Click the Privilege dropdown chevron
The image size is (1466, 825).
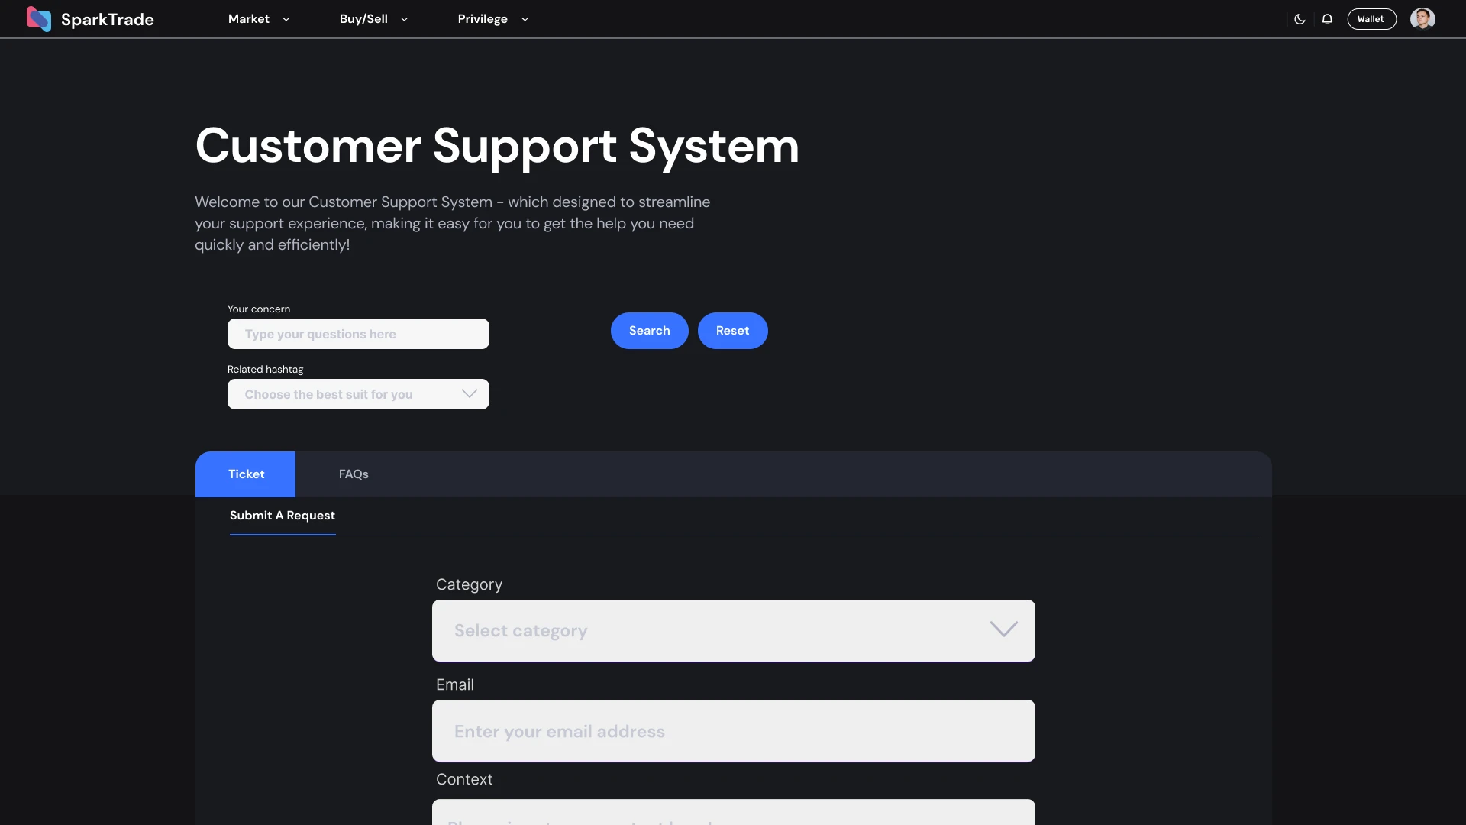tap(525, 20)
